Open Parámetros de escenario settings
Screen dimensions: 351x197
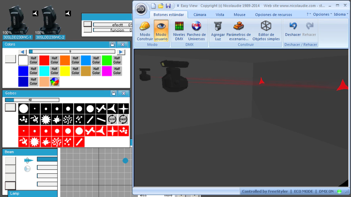pos(239,30)
